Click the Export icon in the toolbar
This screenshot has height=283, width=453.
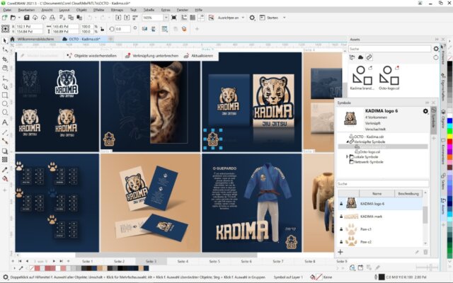coord(127,18)
